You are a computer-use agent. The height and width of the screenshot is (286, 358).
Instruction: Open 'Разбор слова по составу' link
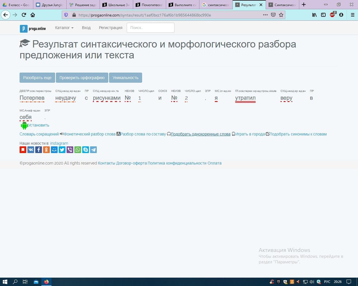(143, 134)
